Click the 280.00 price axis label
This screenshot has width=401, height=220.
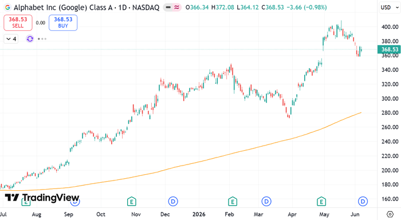pos(390,113)
